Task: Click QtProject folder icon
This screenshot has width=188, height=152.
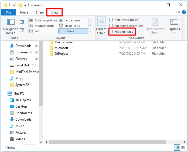Action: click(51, 54)
